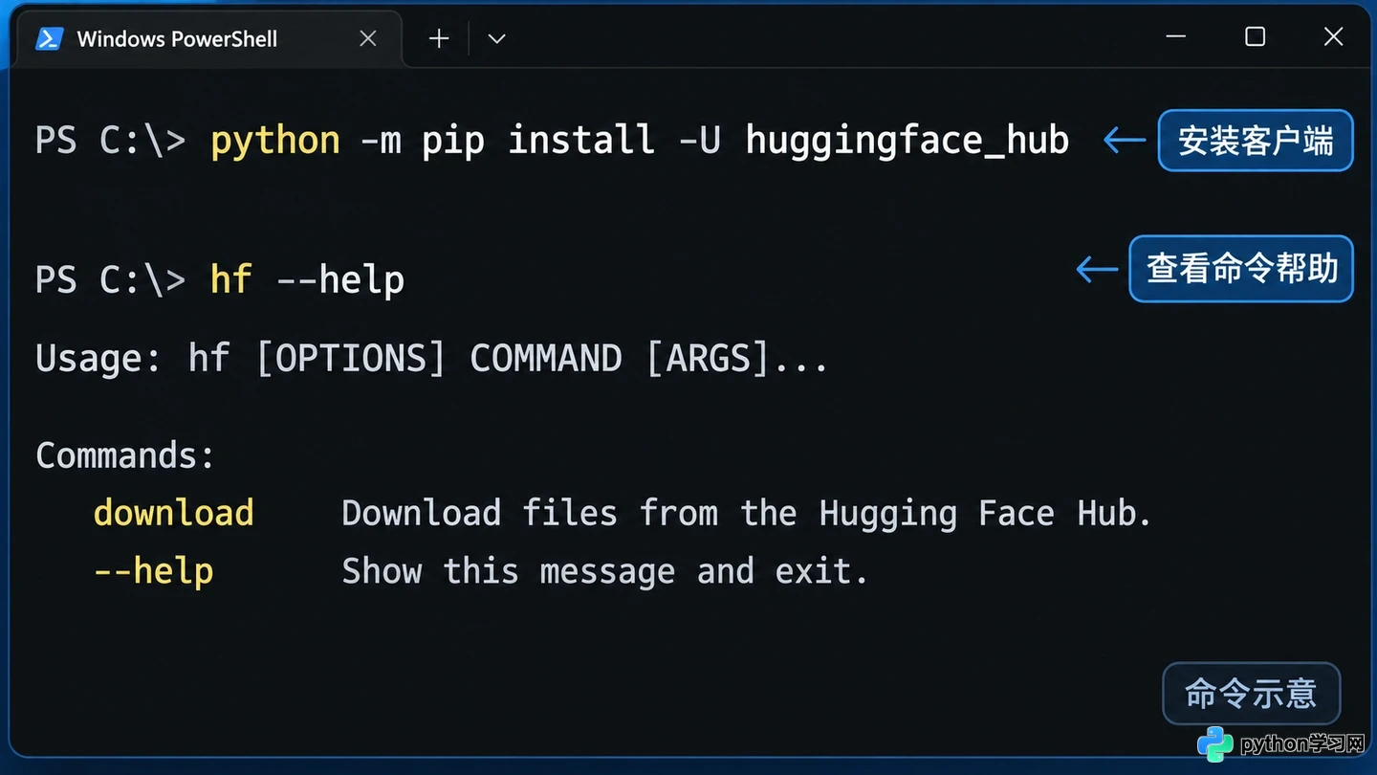Image resolution: width=1377 pixels, height=775 pixels.
Task: Expand the tab profile dropdown chevron
Action: (x=496, y=39)
